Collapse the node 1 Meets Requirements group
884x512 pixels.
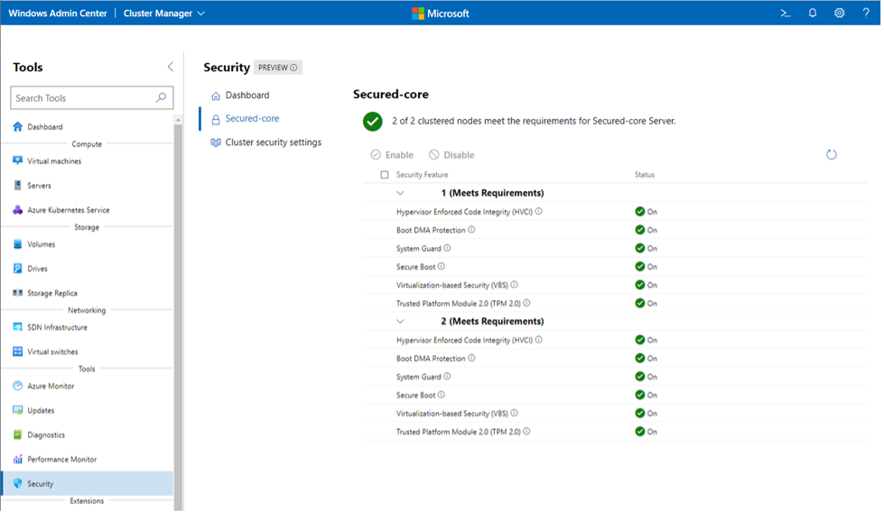click(400, 193)
